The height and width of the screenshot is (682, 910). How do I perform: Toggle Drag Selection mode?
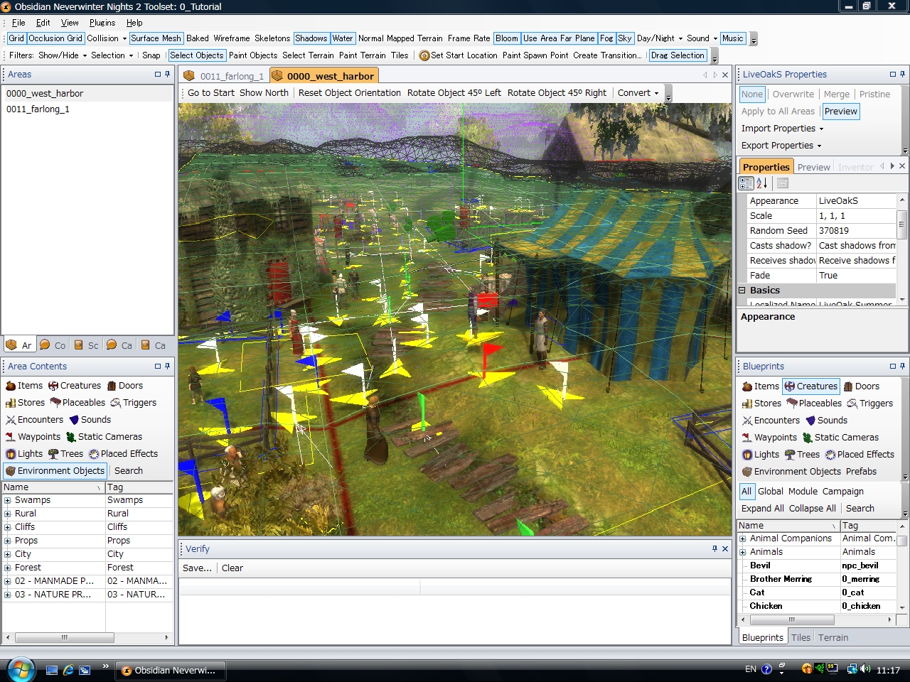coord(678,55)
